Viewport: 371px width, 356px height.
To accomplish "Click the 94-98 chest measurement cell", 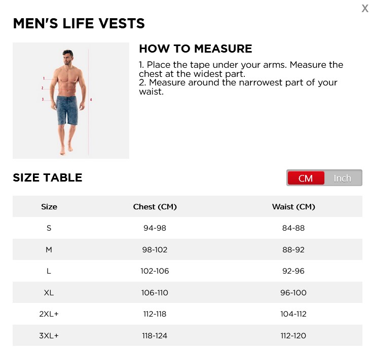I will tap(155, 228).
